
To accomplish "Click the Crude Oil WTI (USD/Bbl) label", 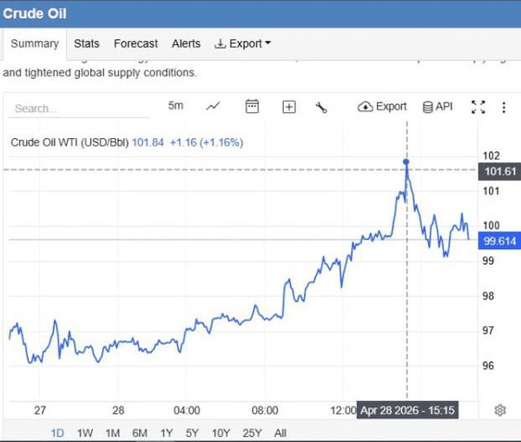I will [69, 142].
